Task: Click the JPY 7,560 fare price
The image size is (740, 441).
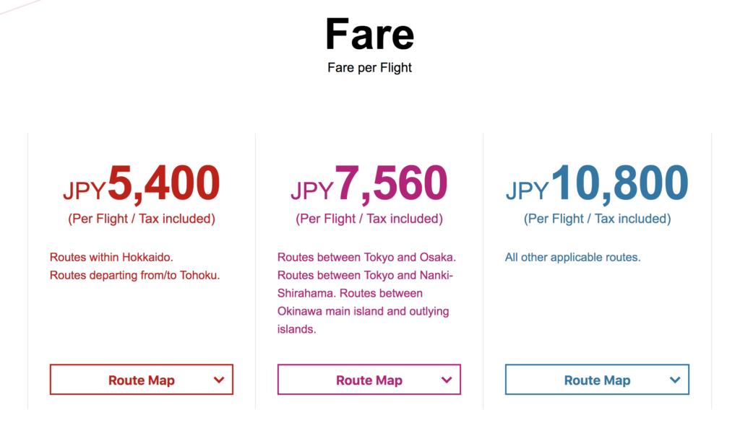Action: point(369,183)
